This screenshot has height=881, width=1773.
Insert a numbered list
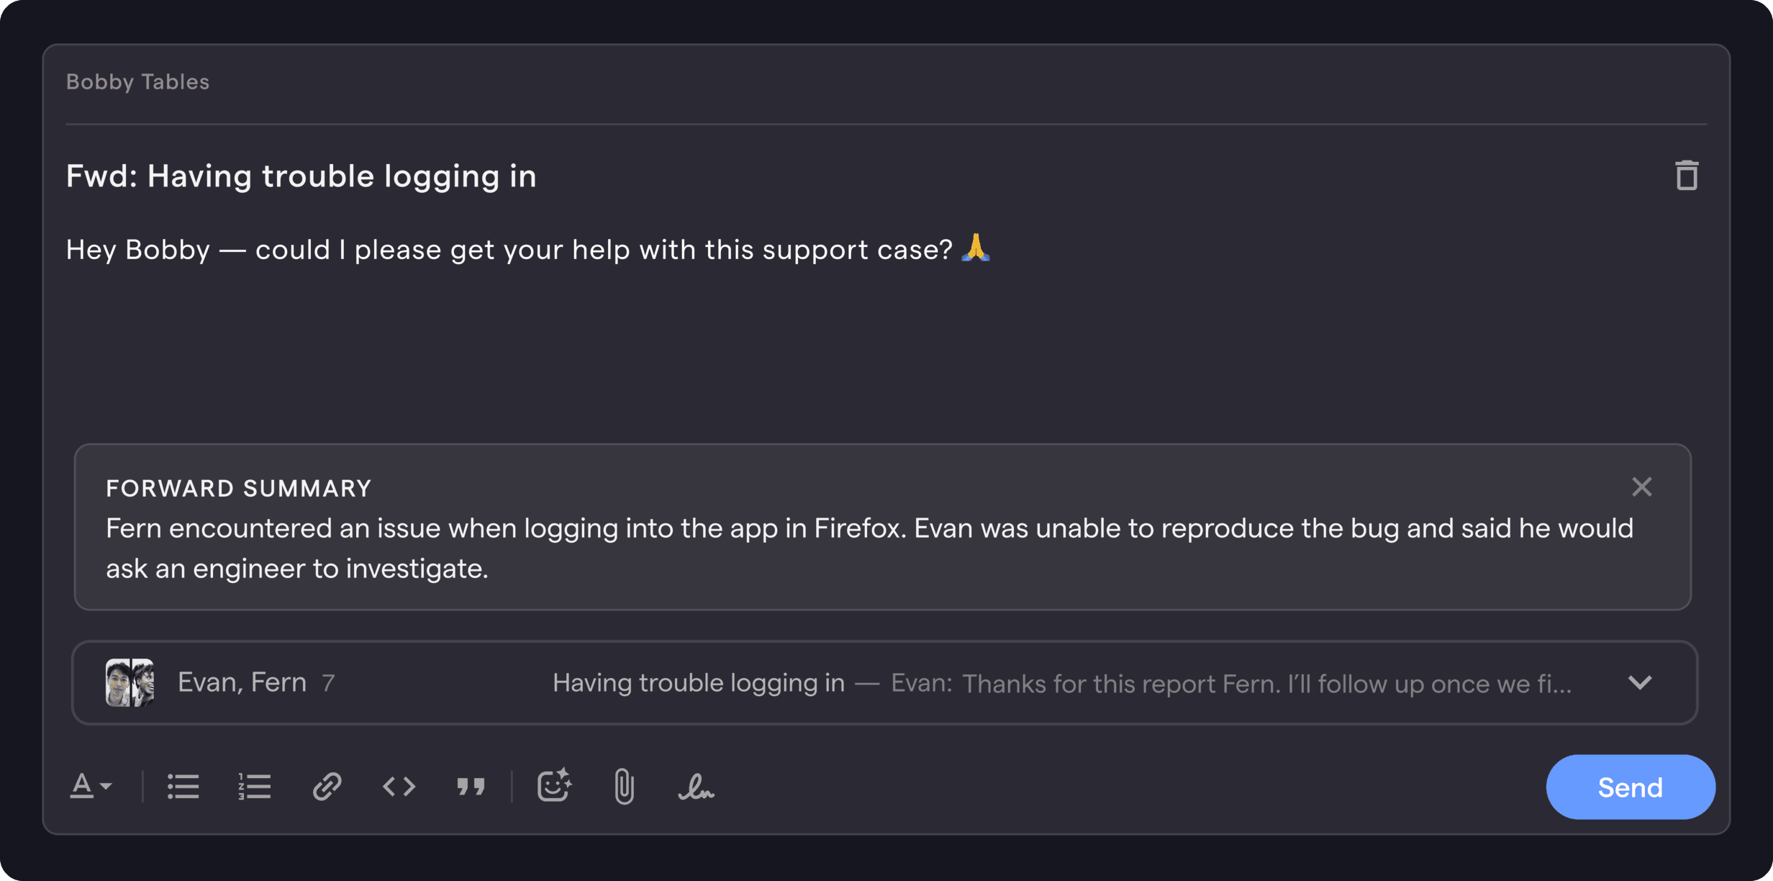[255, 787]
